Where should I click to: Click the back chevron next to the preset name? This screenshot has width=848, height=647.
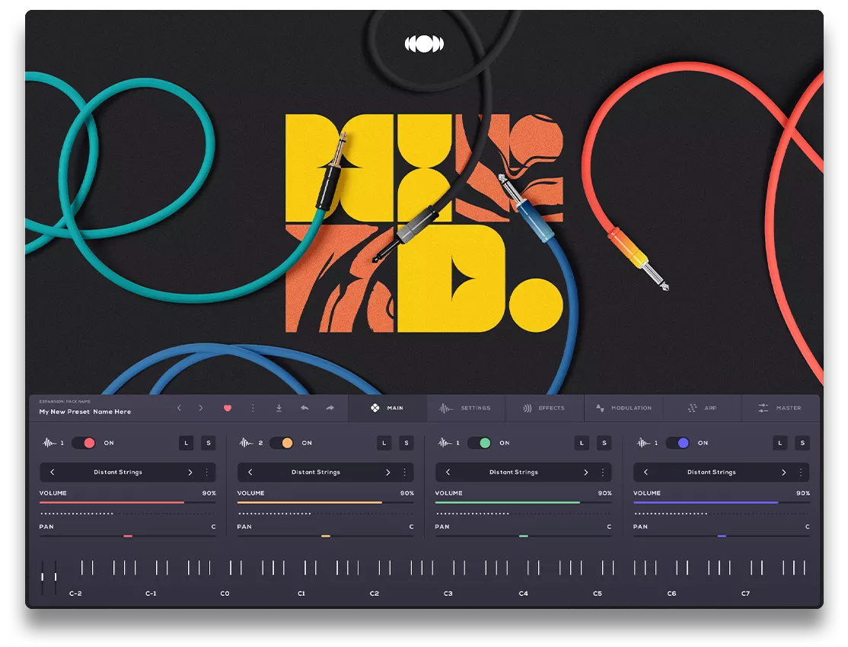click(179, 408)
